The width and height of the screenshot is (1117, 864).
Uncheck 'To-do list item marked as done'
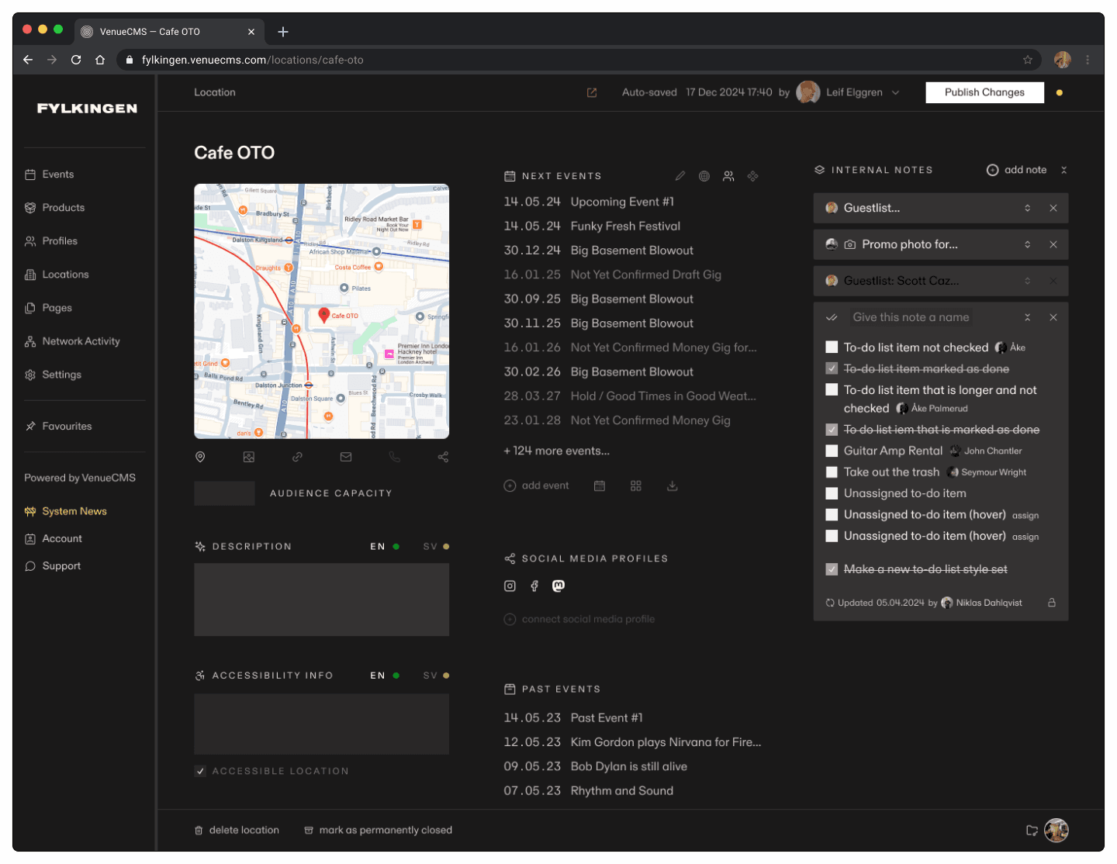[832, 368]
